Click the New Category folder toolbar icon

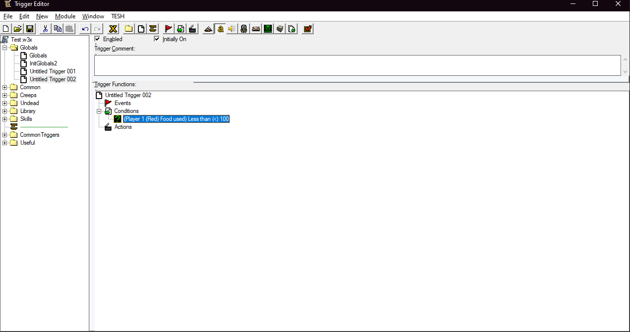128,29
